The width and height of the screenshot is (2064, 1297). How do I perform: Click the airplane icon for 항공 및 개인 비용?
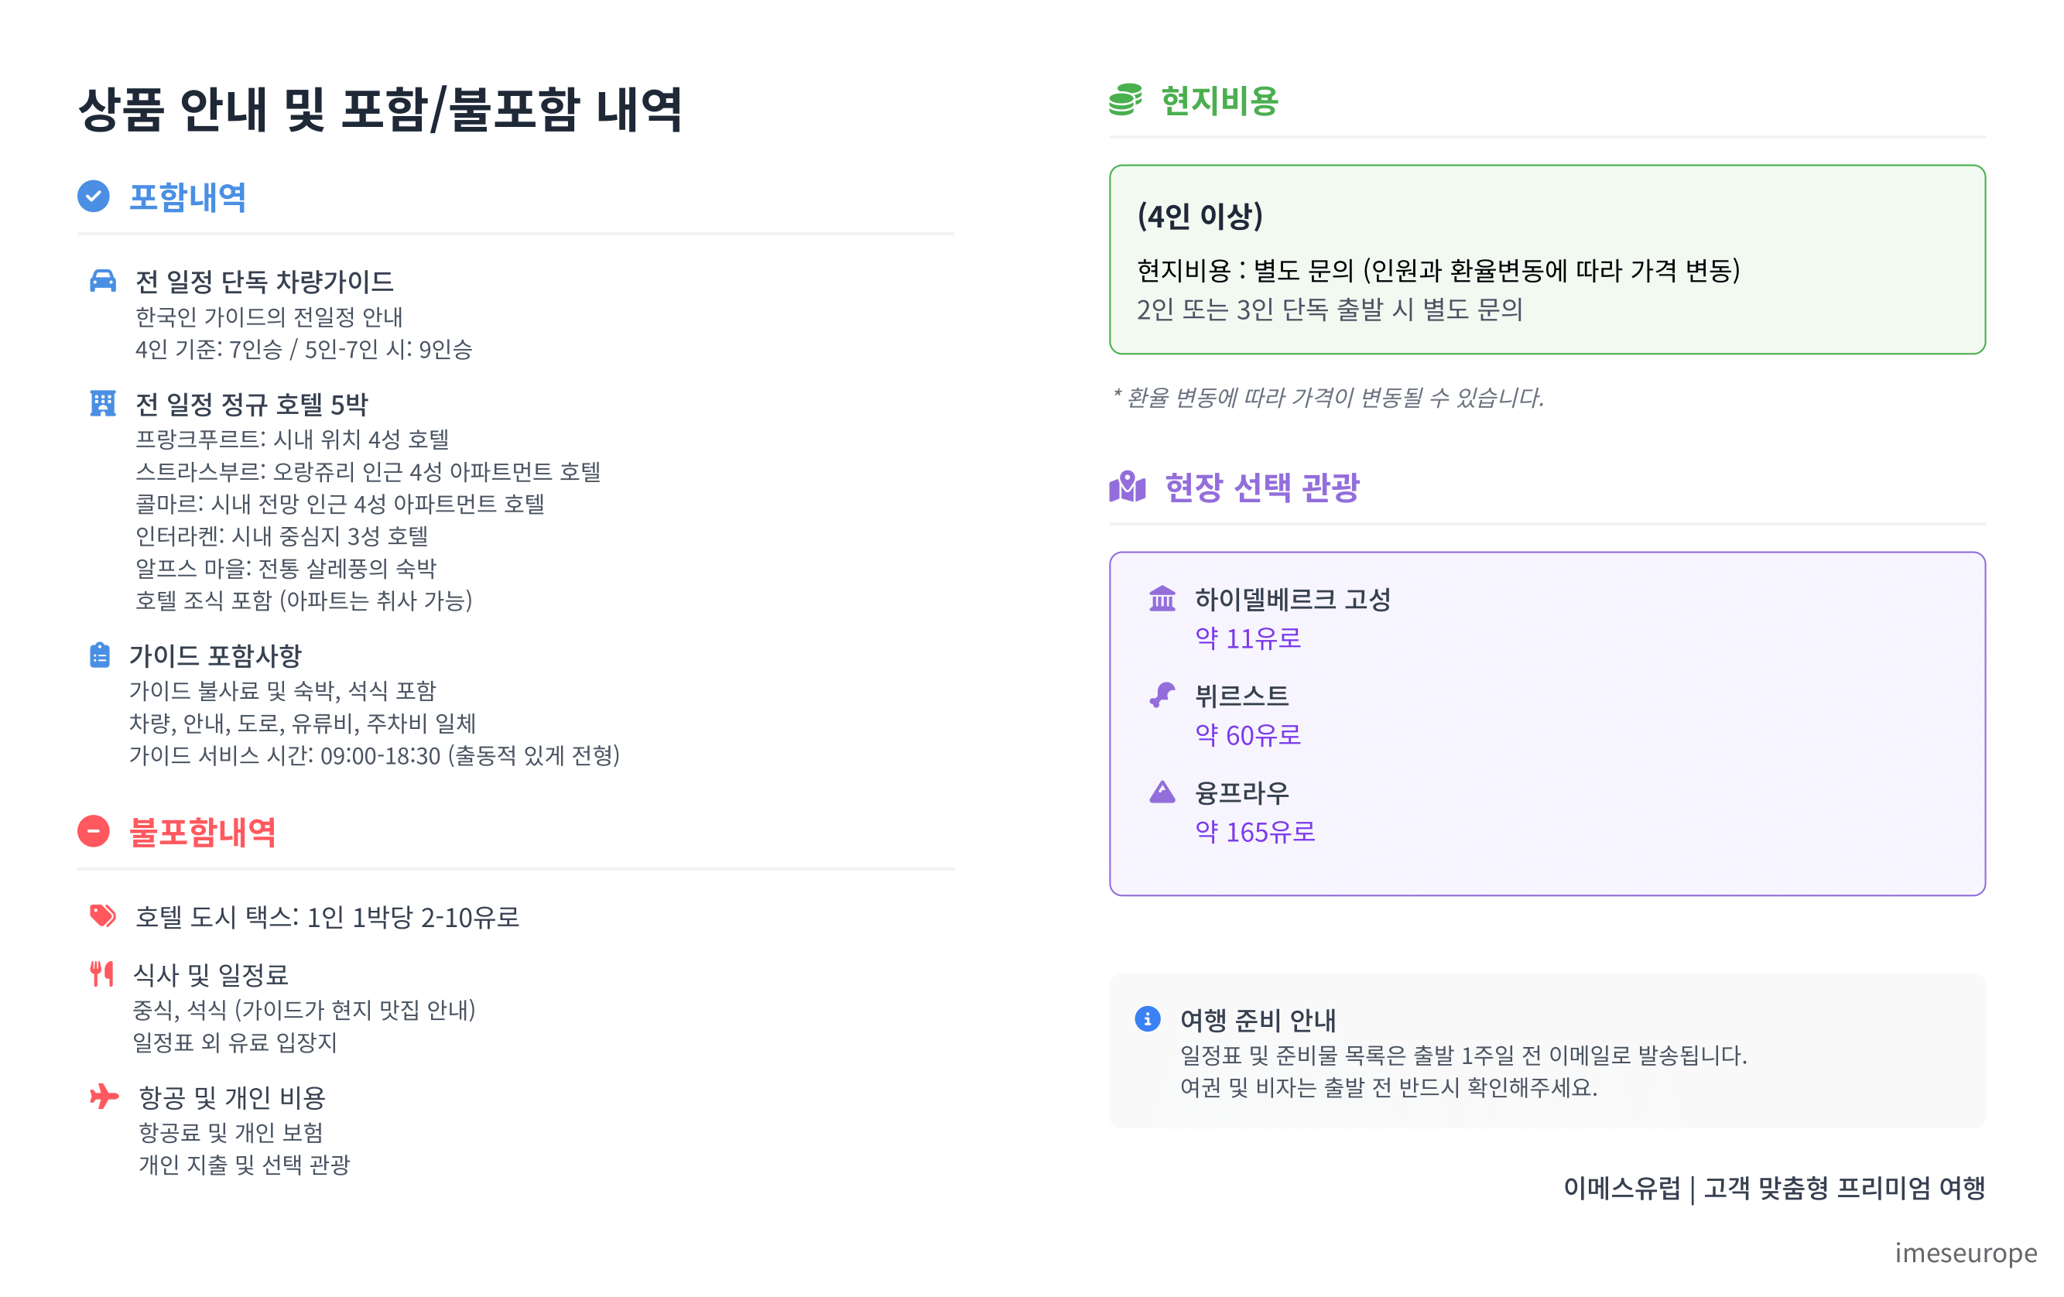click(x=104, y=1096)
